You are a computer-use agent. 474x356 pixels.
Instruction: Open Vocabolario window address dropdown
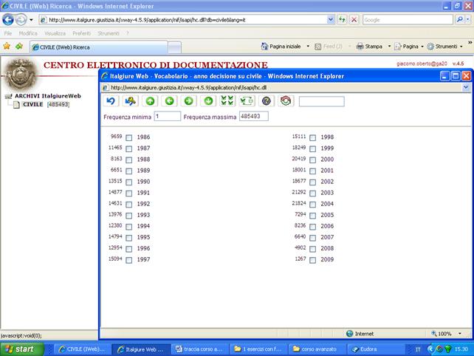point(466,87)
